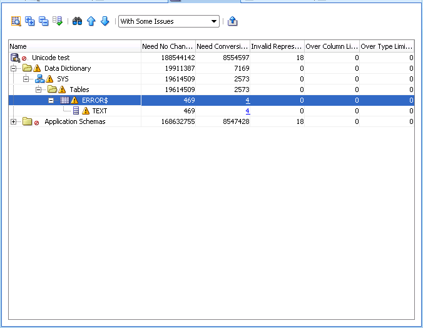The image size is (423, 328).
Task: Click the blue down arrow icon
Action: [x=104, y=21]
